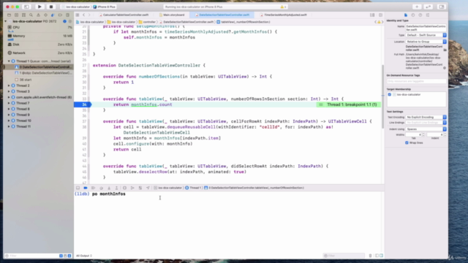Open the Test navigator diamond icon
468x263 pixels.
tap(45, 15)
